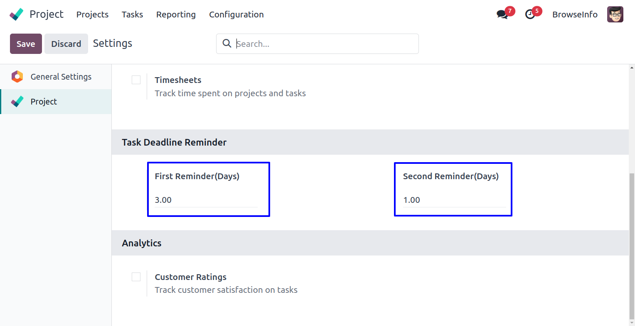Screen dimensions: 635x326
Task: Click the magnifying glass search icon
Action: (x=227, y=44)
